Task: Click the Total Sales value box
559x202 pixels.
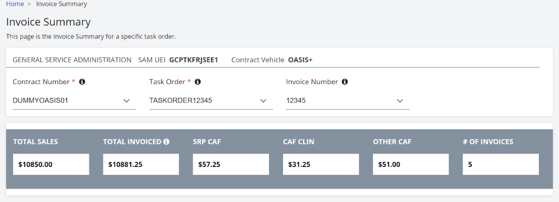Action: coord(51,164)
